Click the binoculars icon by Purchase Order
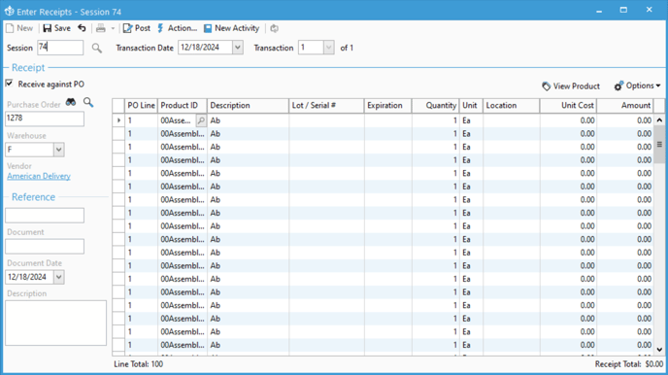The width and height of the screenshot is (668, 375). (71, 102)
